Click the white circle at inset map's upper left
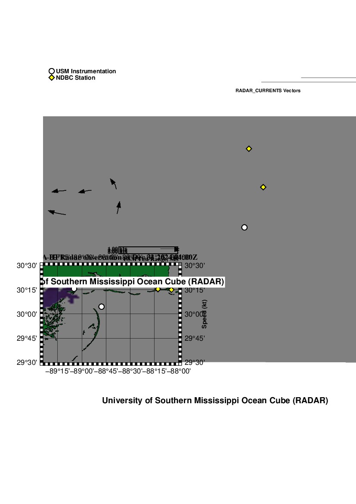 click(x=74, y=289)
